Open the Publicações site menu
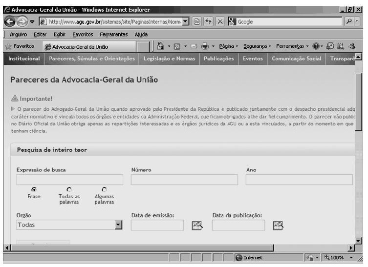Image resolution: width=368 pixels, height=267 pixels. coord(219,59)
